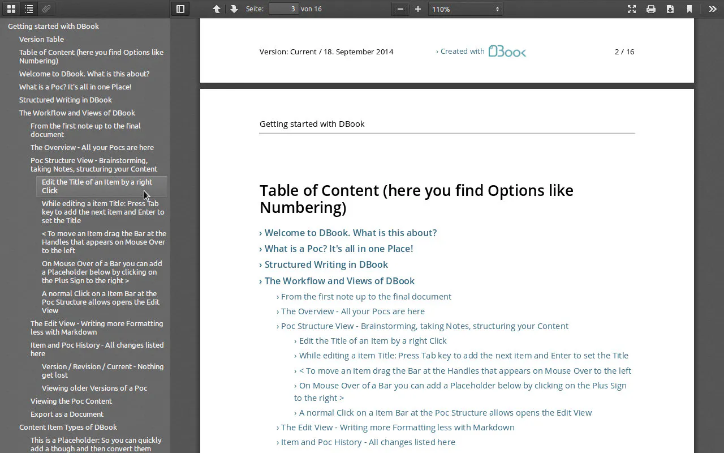724x453 pixels.
Task: Follow 'Structured Writing in DBook' page link
Action: (324, 264)
